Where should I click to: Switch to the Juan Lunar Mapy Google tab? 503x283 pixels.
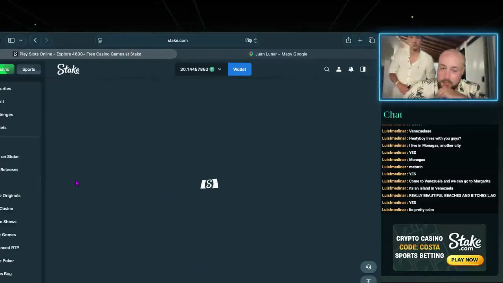(278, 54)
